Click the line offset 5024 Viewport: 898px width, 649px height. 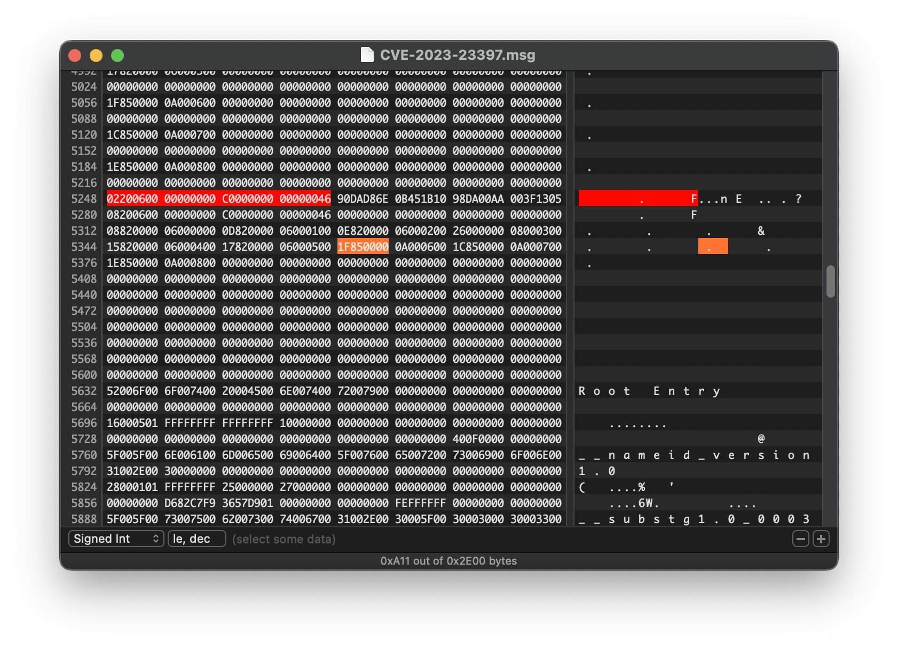click(x=84, y=87)
